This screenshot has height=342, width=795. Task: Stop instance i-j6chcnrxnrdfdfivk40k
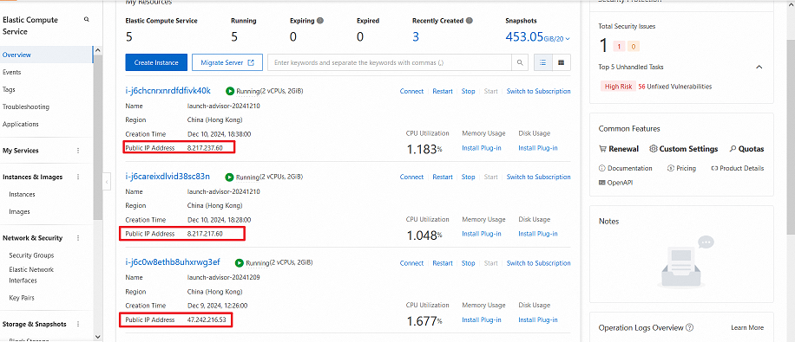pos(469,92)
